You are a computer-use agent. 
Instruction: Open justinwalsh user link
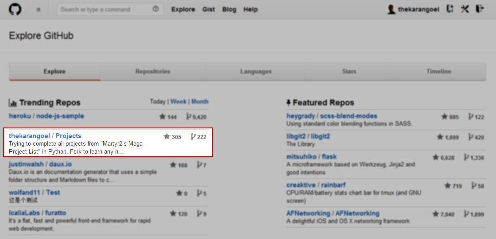click(26, 164)
